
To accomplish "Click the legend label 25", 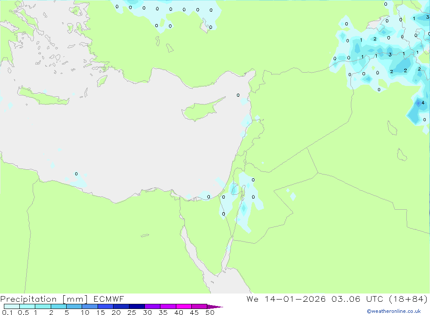I will pos(132,312).
